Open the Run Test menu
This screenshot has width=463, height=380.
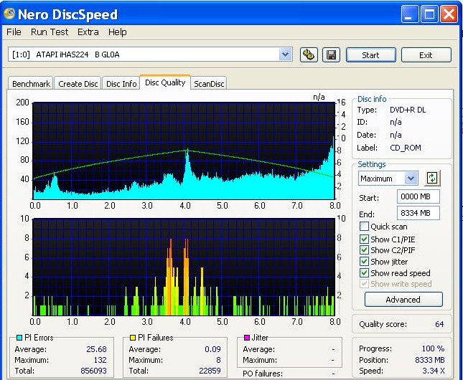(x=50, y=32)
